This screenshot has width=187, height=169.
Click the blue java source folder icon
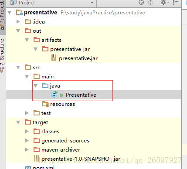pos(45,85)
